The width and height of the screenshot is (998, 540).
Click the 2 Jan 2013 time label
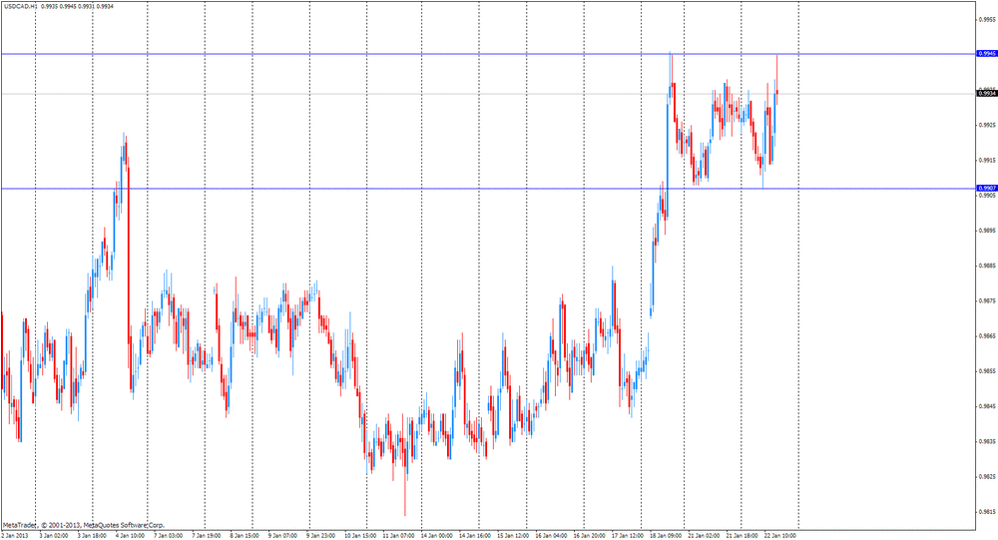click(x=15, y=536)
